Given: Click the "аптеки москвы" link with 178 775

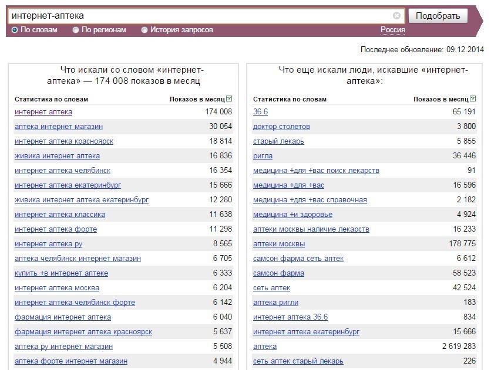Looking at the screenshot, I should 279,244.
